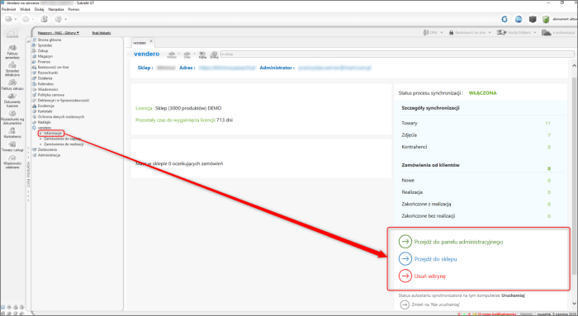Click scroll down arrow of vendero page scrollbar
The height and width of the screenshot is (316, 578).
[x=574, y=303]
